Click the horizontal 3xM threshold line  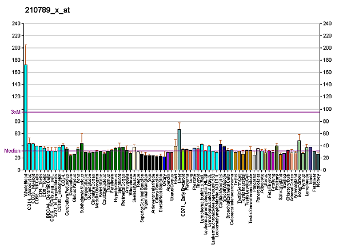click(x=171, y=112)
